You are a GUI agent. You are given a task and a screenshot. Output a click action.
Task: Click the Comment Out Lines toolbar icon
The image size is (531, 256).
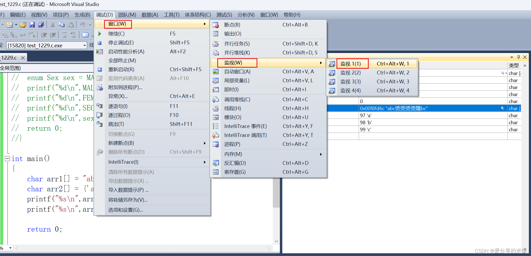(64, 35)
